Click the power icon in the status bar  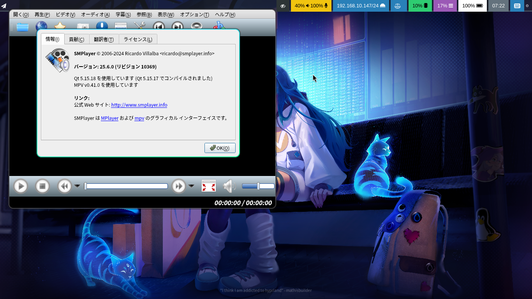click(x=527, y=6)
